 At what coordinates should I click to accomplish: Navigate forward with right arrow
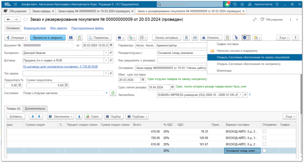click(x=16, y=19)
